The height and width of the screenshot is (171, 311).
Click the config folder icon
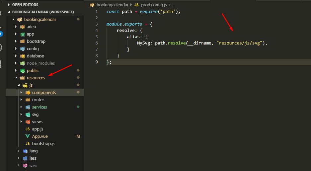23,49
